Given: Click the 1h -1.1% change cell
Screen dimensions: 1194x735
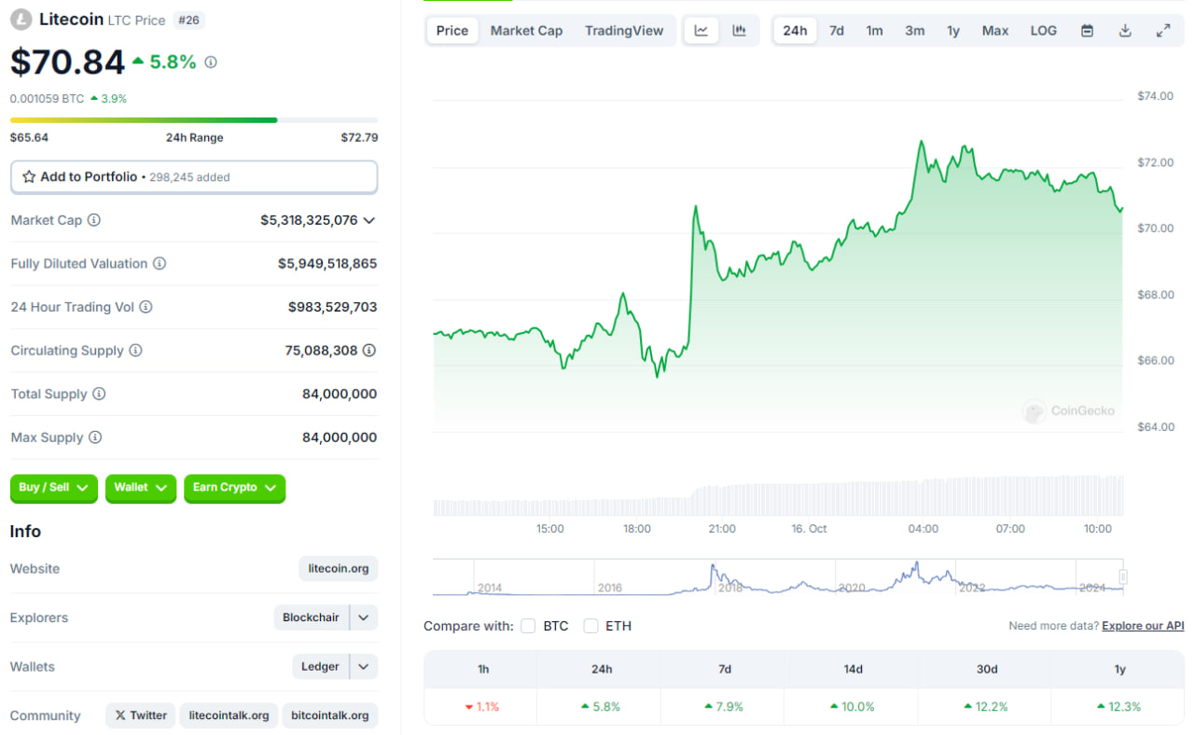Looking at the screenshot, I should pos(482,707).
